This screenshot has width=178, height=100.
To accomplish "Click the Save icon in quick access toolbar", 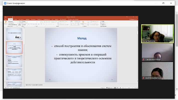I will click(8, 17).
